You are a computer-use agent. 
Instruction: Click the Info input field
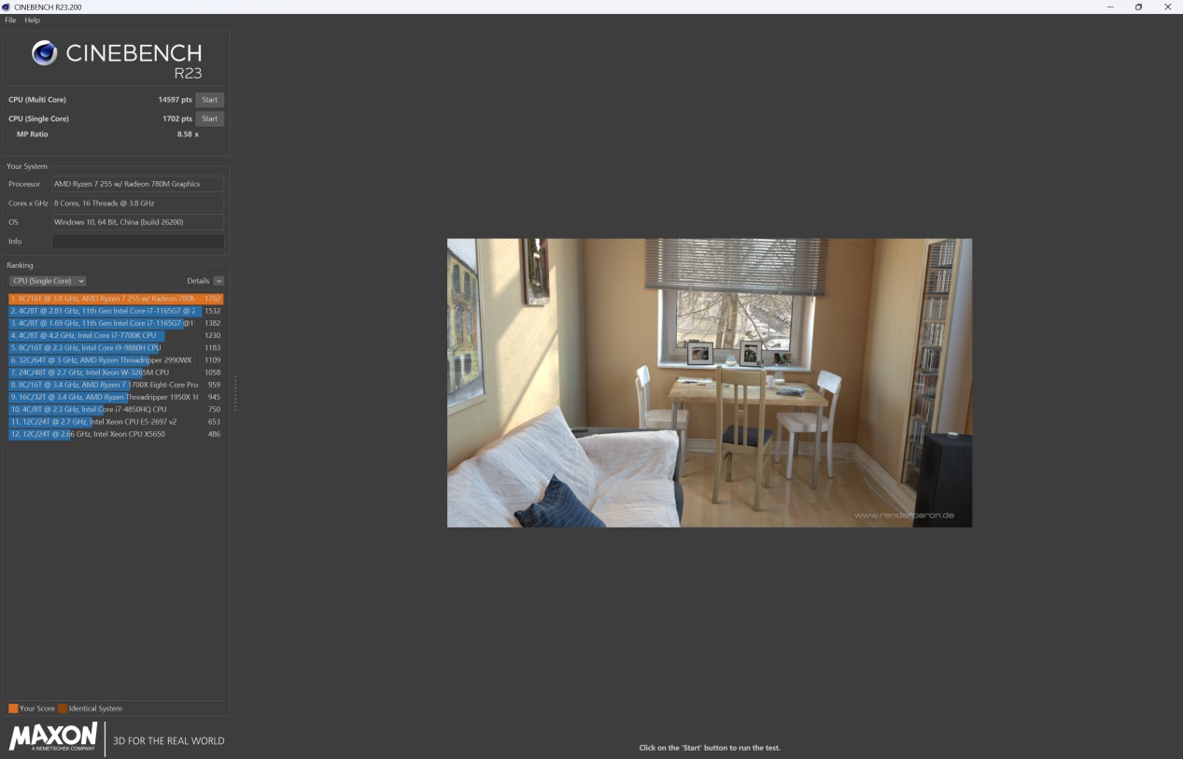(137, 242)
